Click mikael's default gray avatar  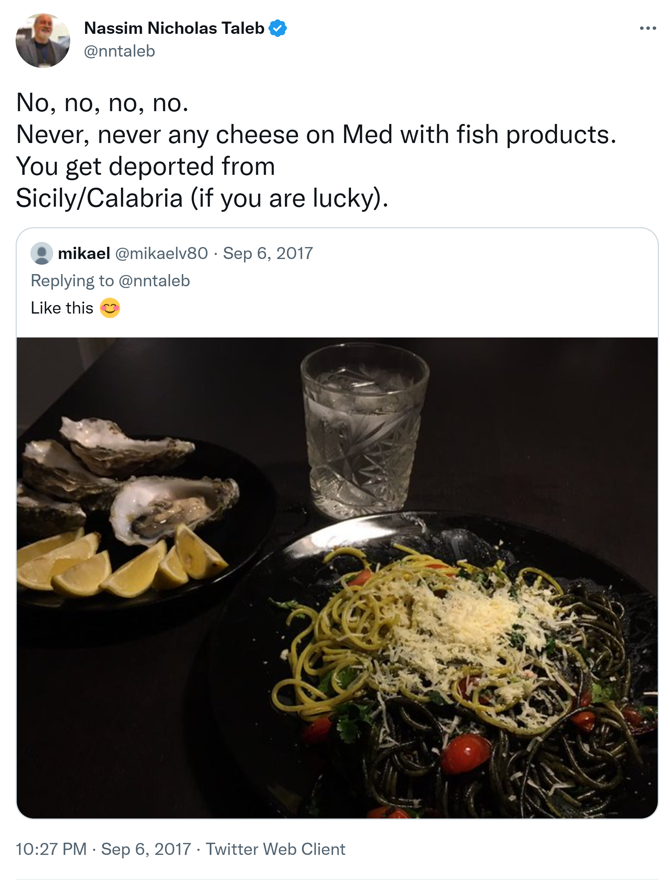(41, 253)
